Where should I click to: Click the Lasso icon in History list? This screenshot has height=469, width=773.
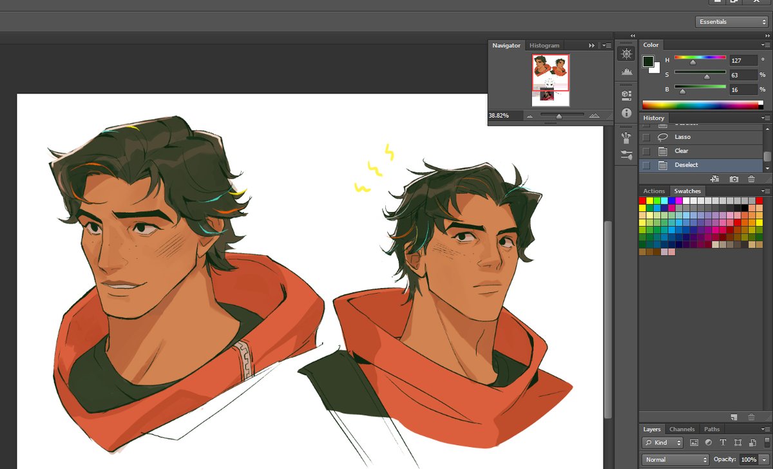click(x=662, y=137)
